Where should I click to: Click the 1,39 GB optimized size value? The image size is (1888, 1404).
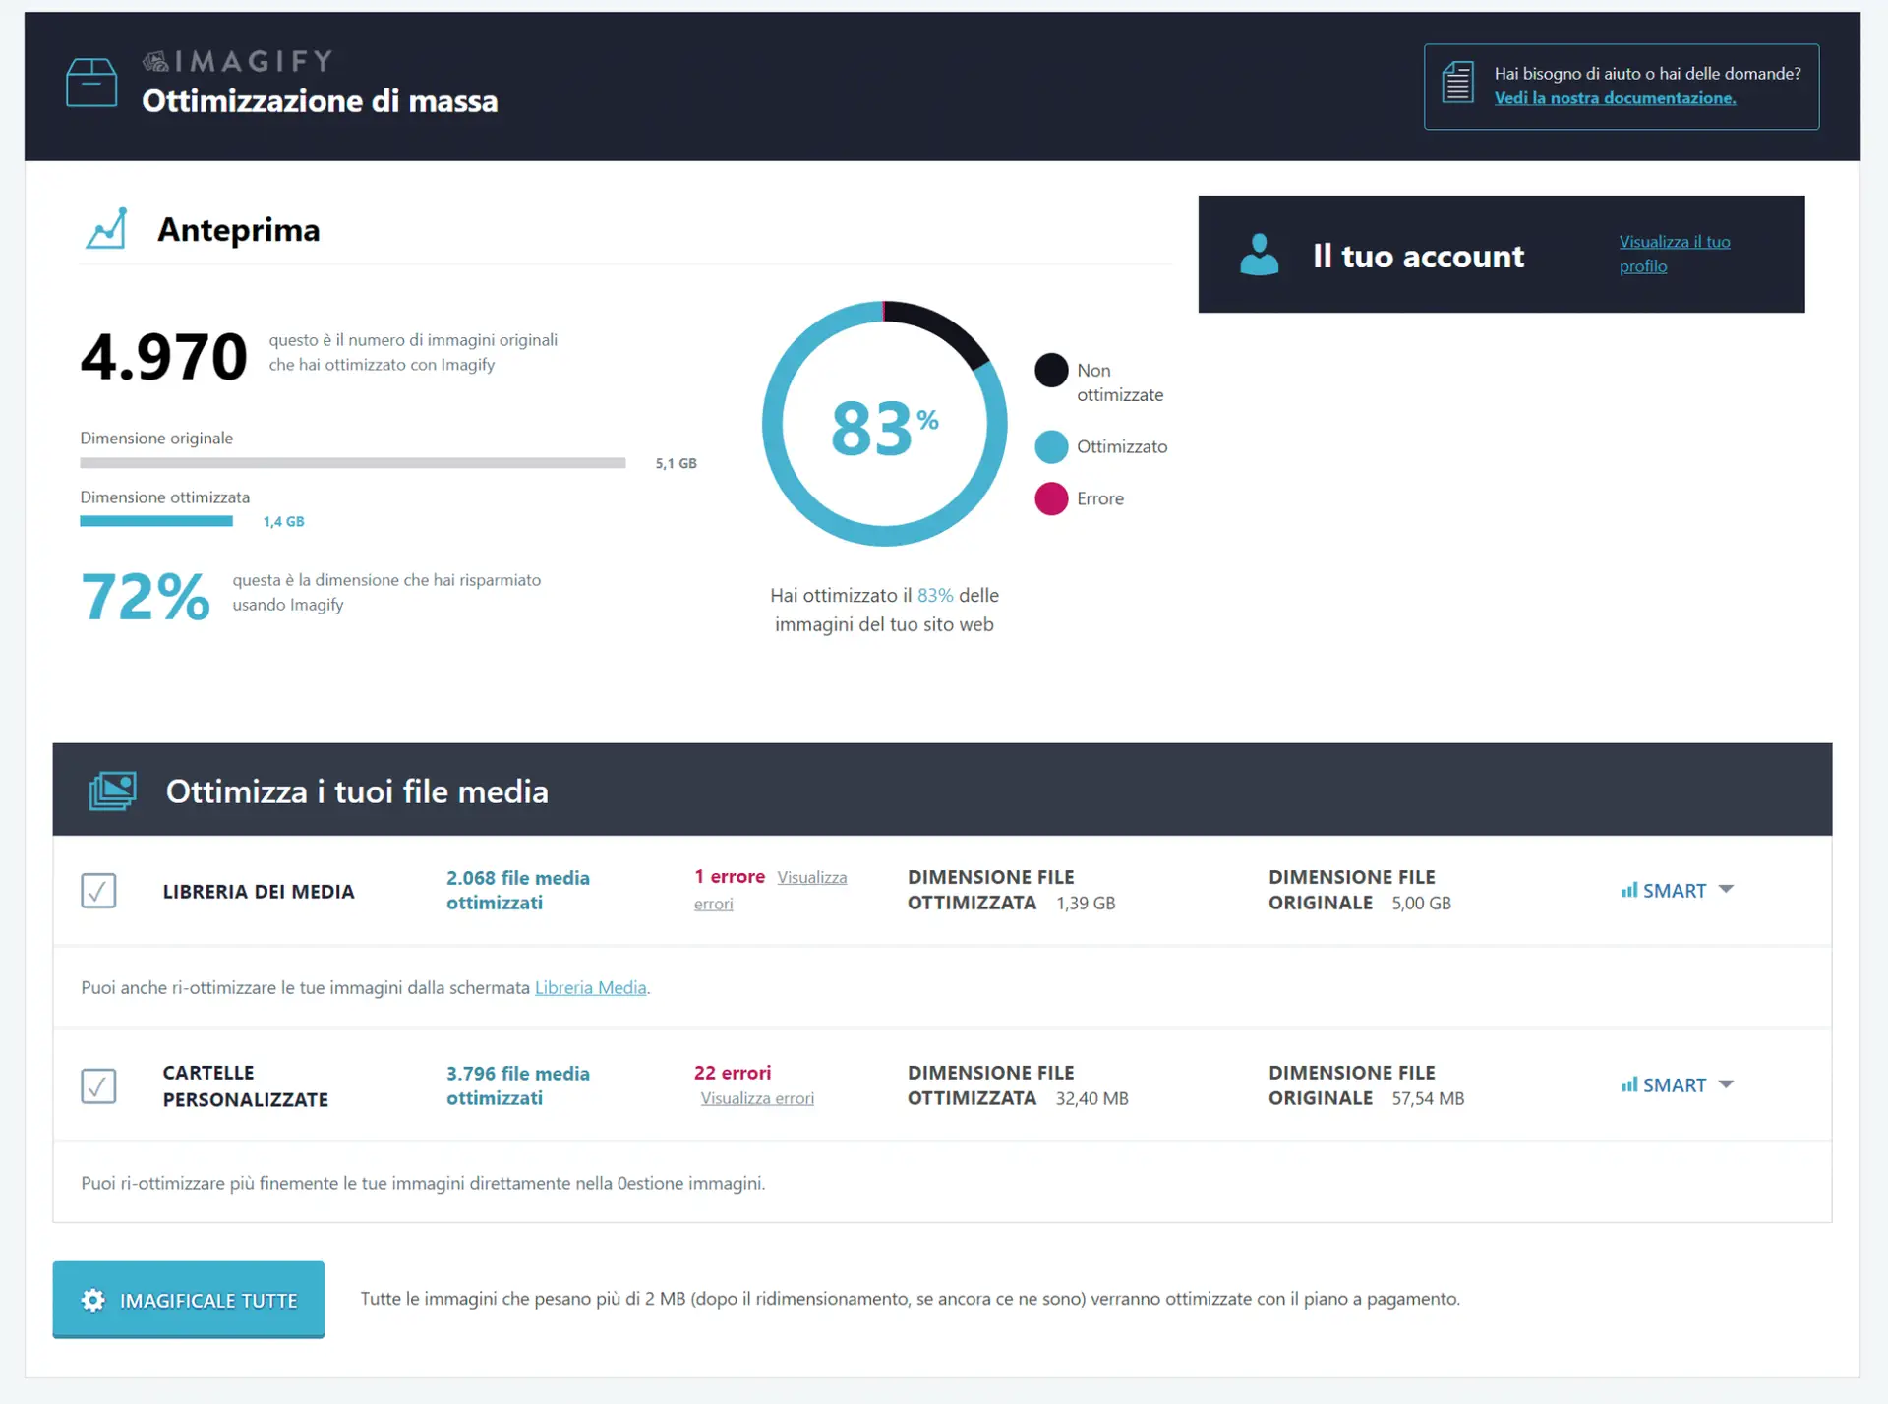(1086, 903)
